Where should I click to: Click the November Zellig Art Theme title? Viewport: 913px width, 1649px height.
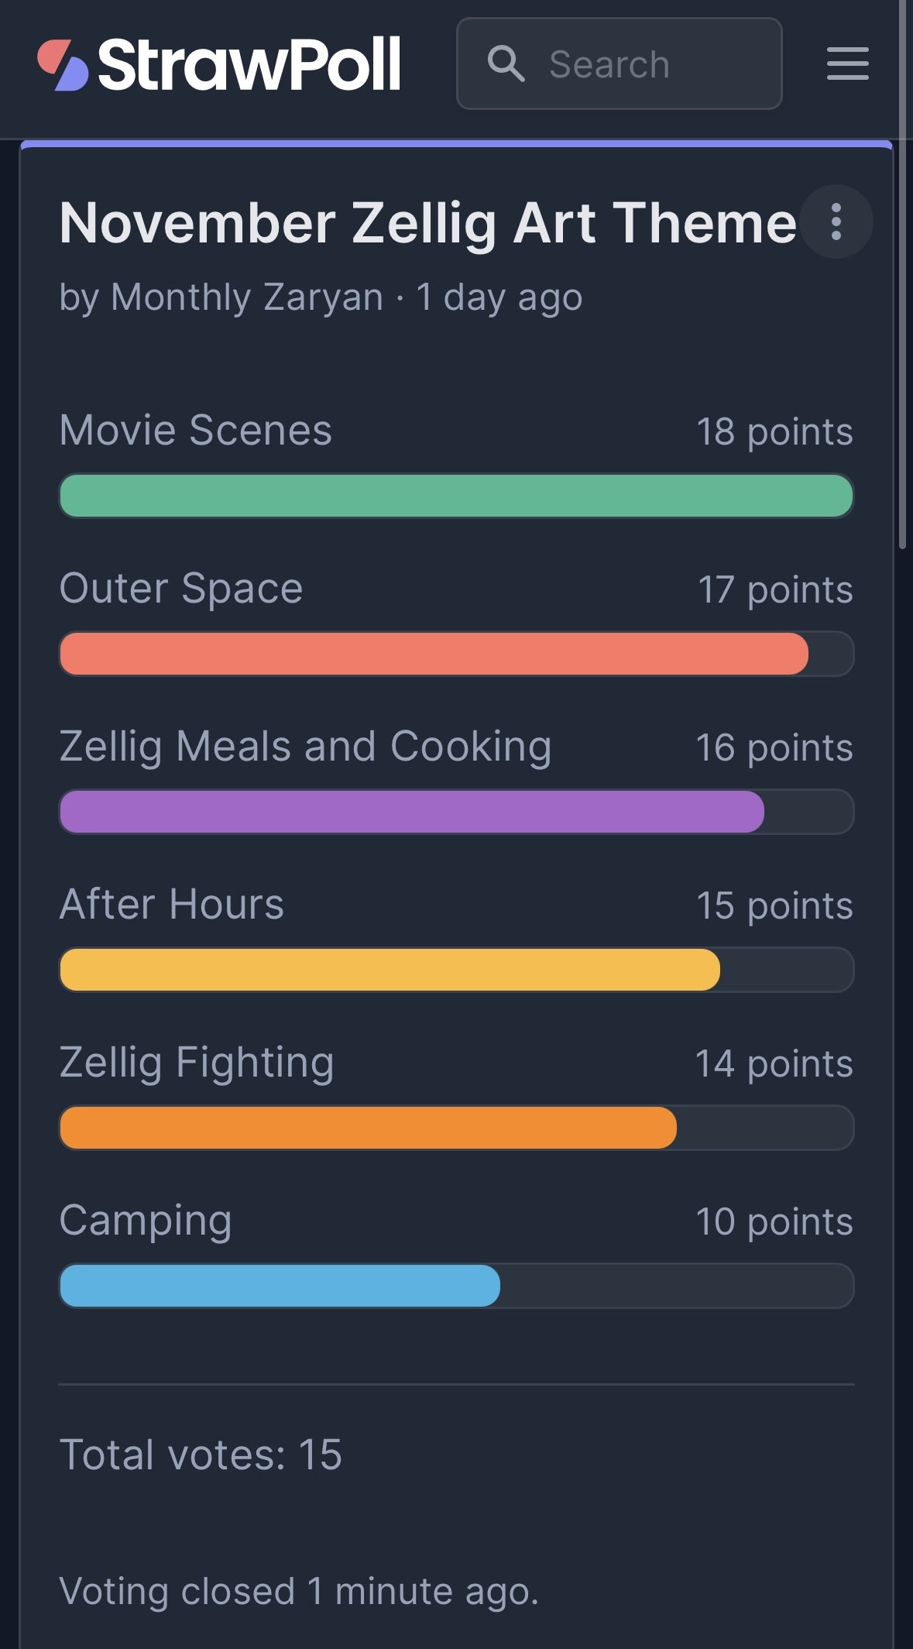point(427,223)
